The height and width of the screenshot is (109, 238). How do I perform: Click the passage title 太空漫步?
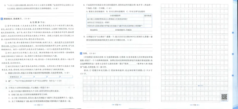pos(35,22)
